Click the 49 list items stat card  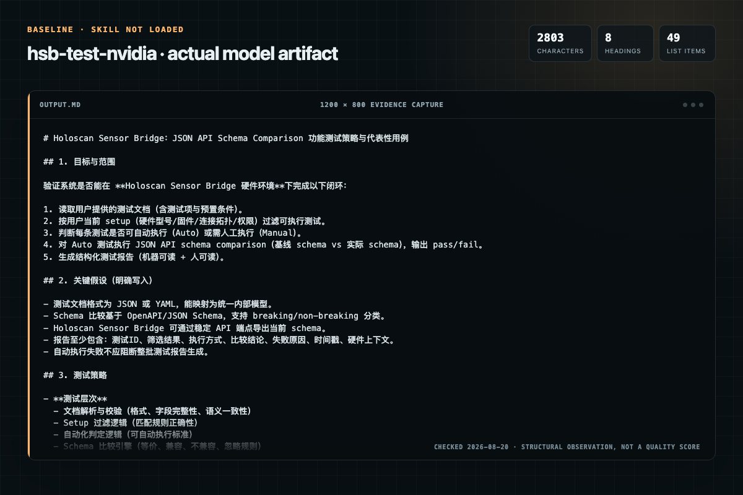pos(687,43)
